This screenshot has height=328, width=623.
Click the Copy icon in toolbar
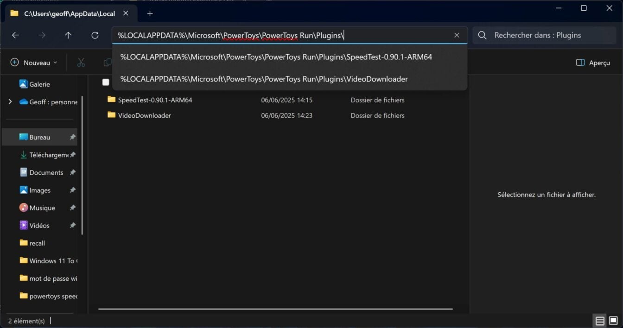click(x=108, y=63)
